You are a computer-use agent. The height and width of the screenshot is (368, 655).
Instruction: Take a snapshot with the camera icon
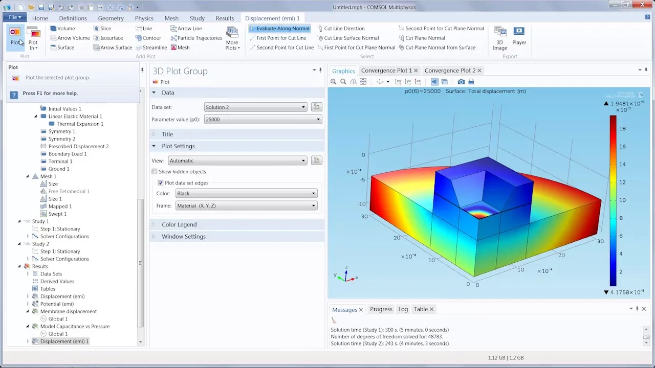[461, 82]
